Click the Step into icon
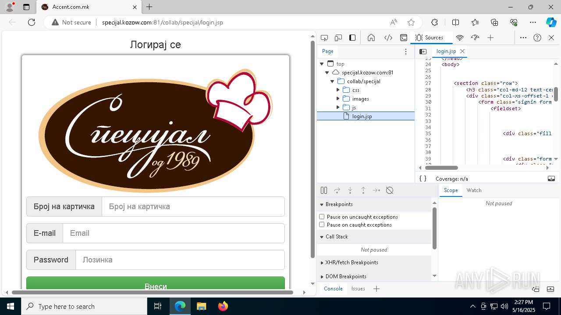This screenshot has height=315, width=561. pyautogui.click(x=350, y=190)
